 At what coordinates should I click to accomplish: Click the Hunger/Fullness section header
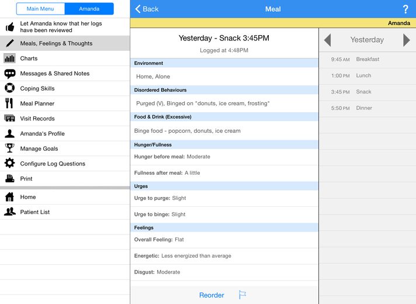(x=224, y=145)
